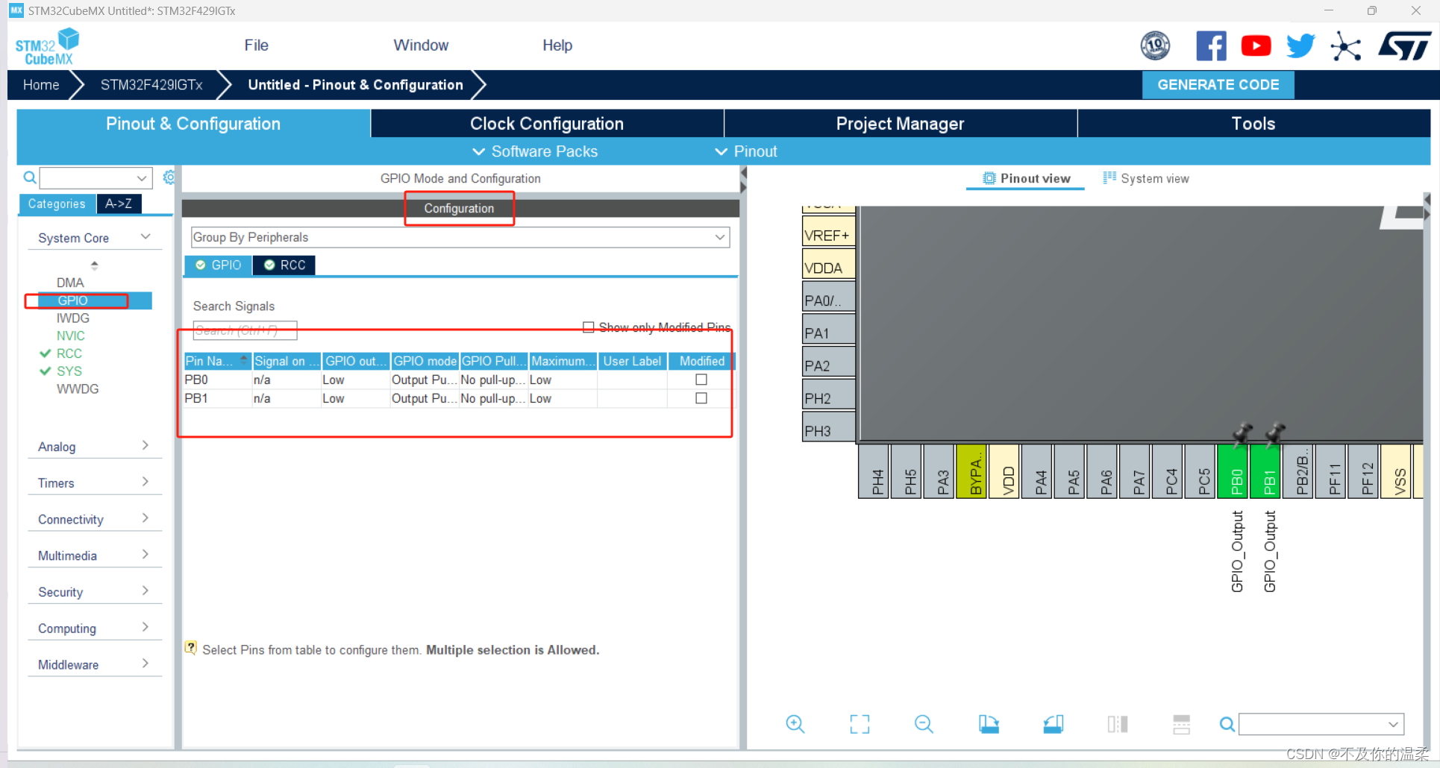Screen dimensions: 1440x768
Task: Select the RCC configuration tab
Action: (x=285, y=265)
